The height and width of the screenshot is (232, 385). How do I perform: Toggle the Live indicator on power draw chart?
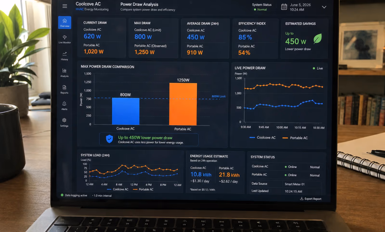[318, 68]
